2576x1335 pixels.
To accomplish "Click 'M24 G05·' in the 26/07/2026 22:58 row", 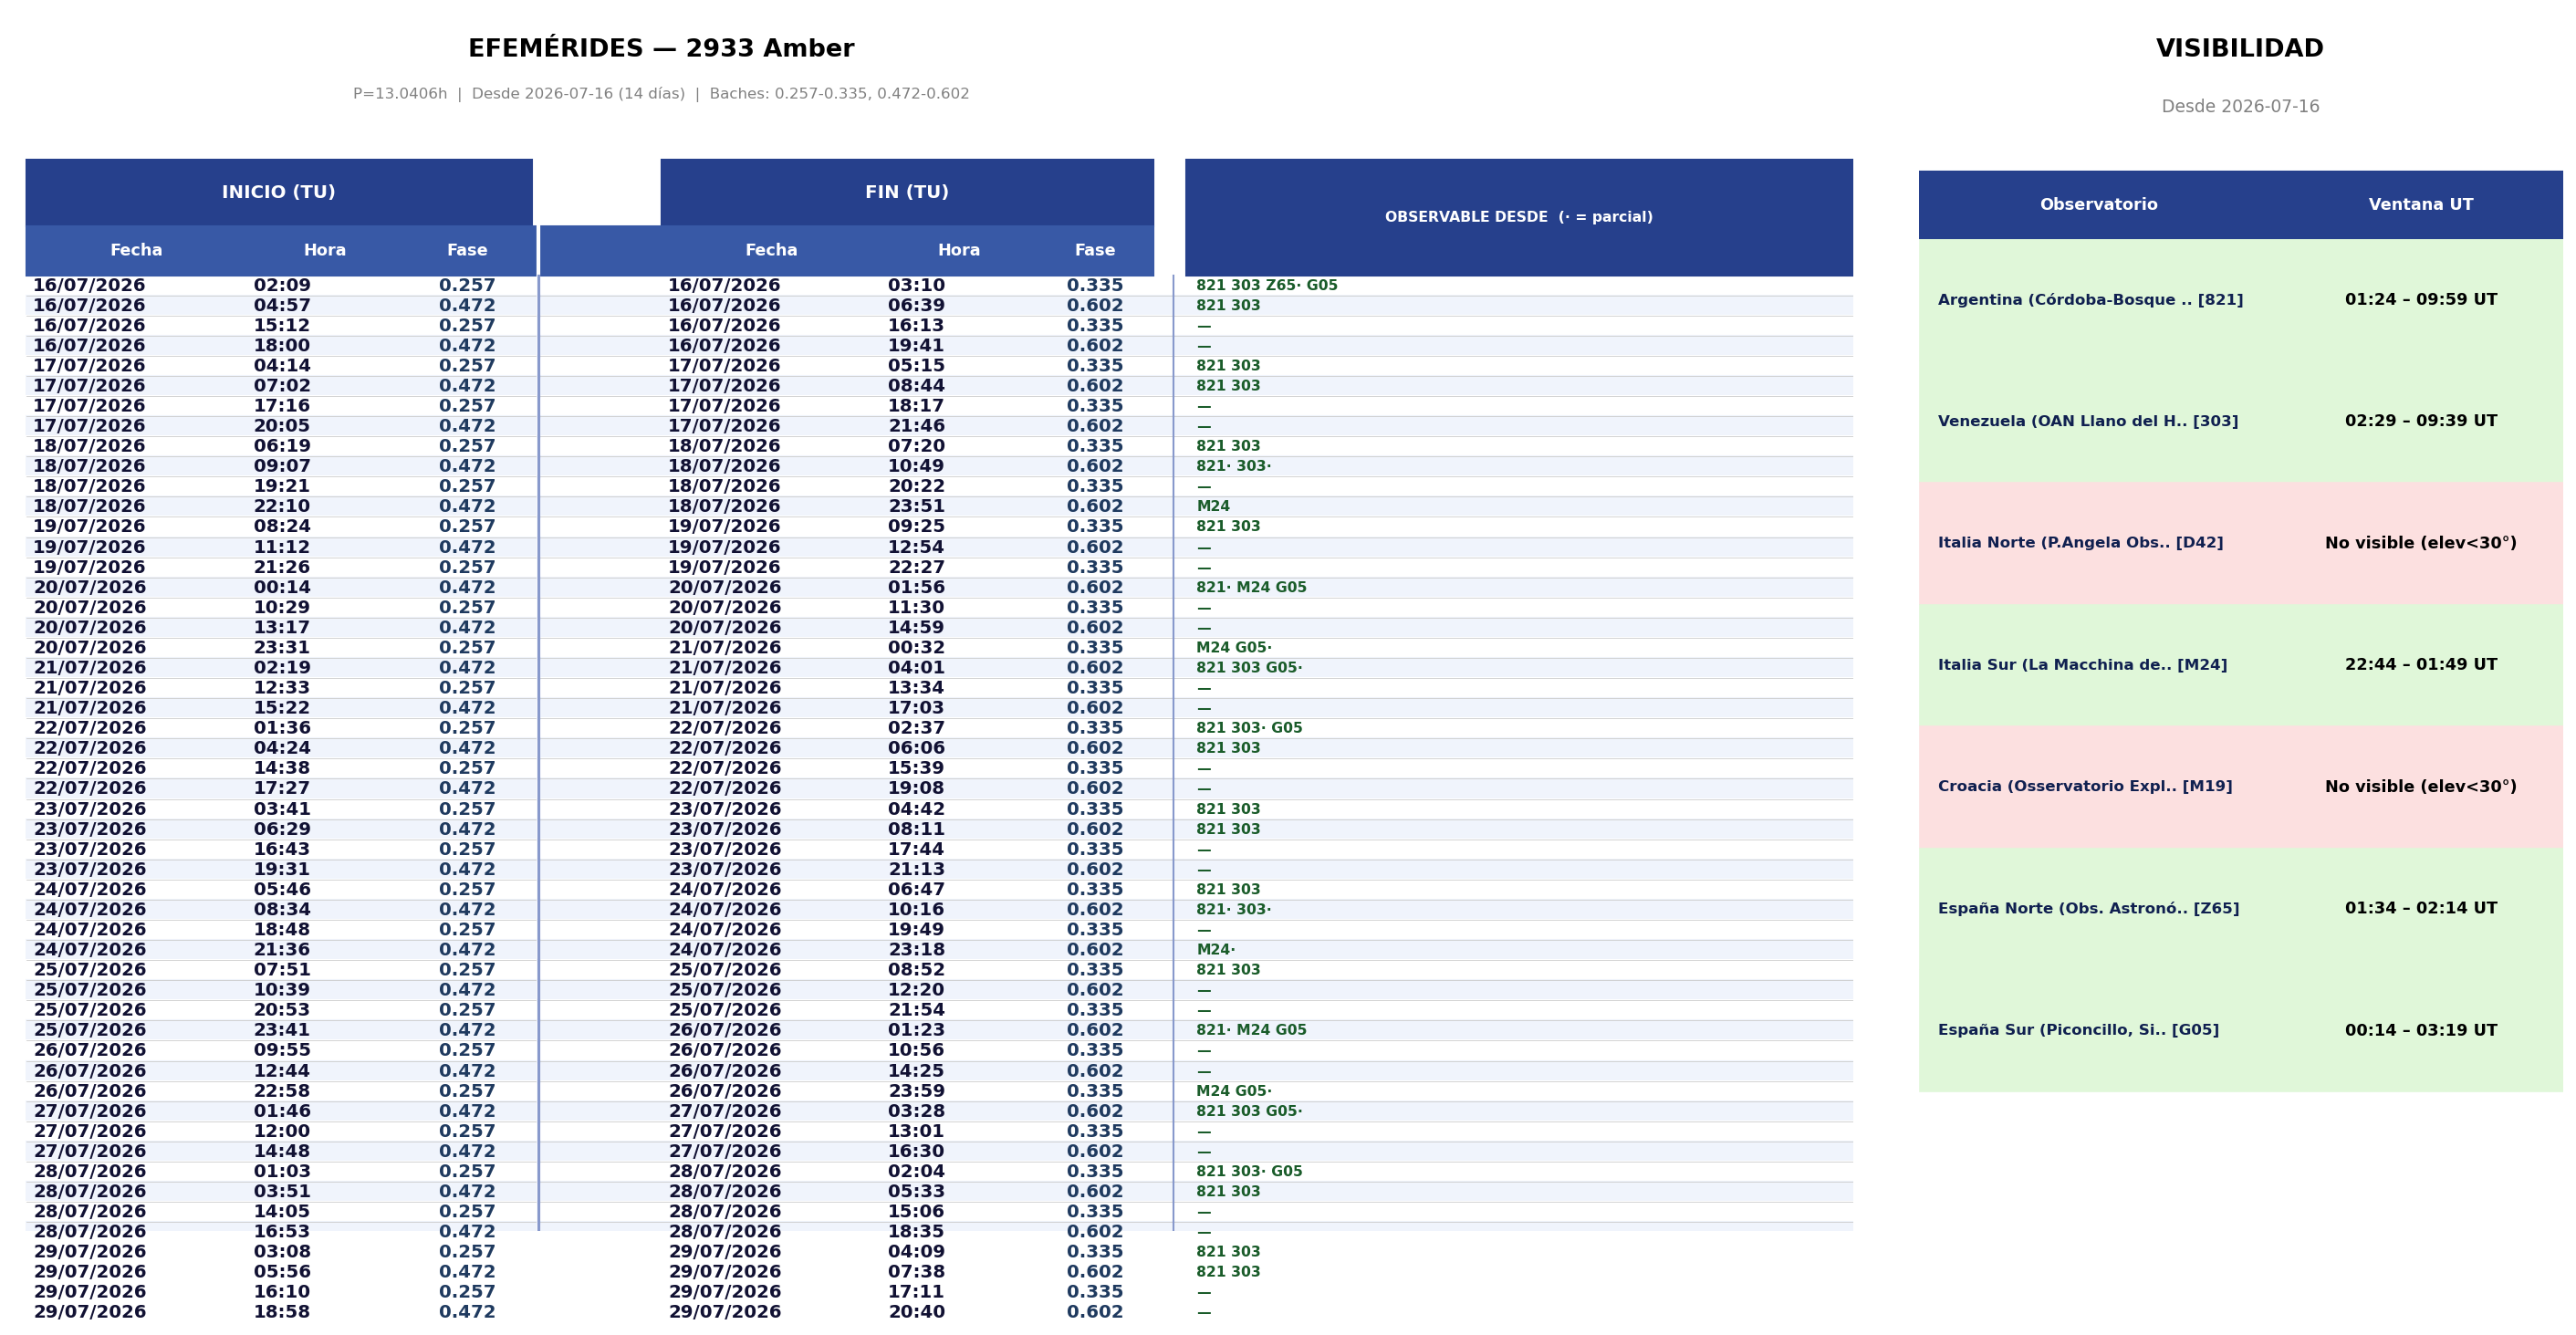I will (x=1234, y=1091).
